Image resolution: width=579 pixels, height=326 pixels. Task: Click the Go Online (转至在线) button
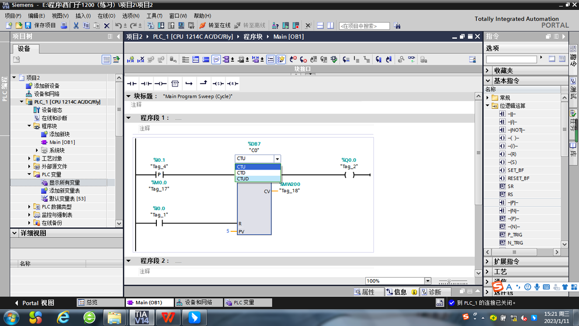click(x=214, y=26)
